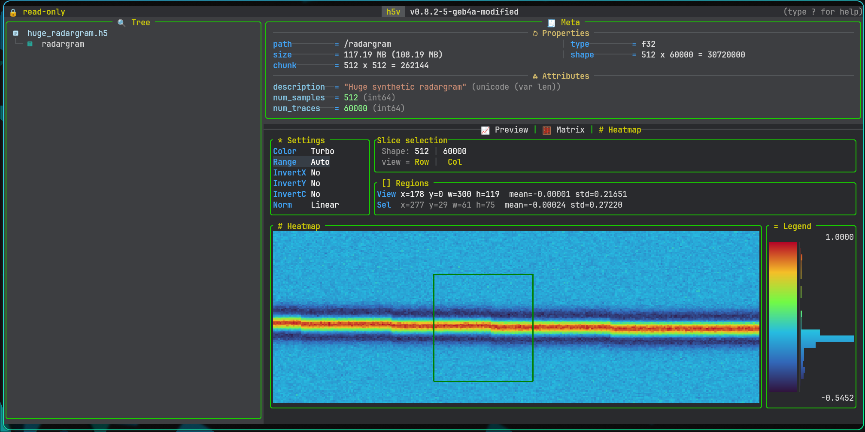
Task: Change the Norm setting Linear
Action: point(325,205)
